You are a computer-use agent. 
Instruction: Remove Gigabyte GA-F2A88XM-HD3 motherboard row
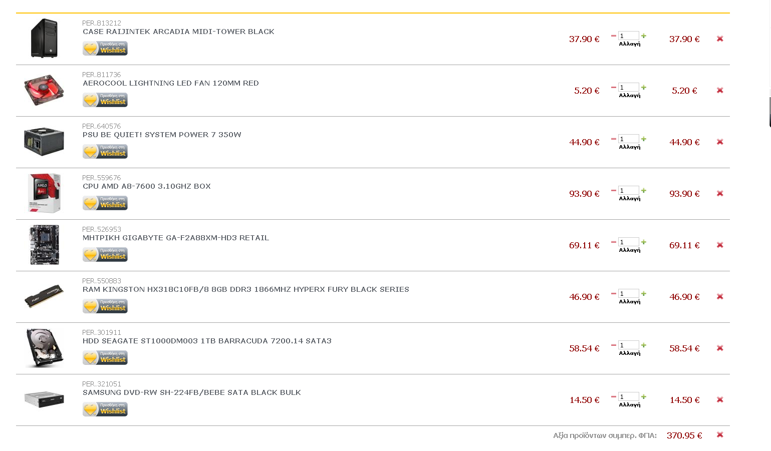click(720, 245)
